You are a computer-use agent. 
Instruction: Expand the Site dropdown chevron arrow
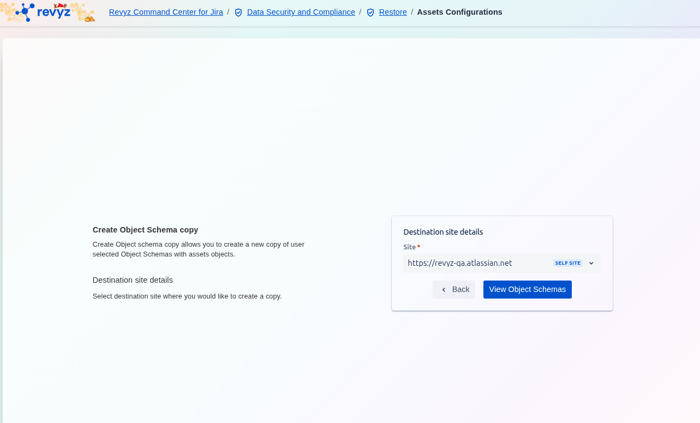pyautogui.click(x=591, y=263)
